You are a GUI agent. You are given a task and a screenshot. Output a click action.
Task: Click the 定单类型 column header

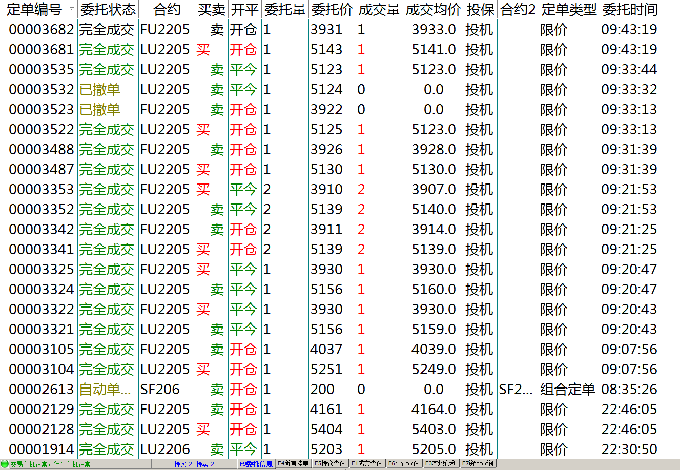pos(569,10)
